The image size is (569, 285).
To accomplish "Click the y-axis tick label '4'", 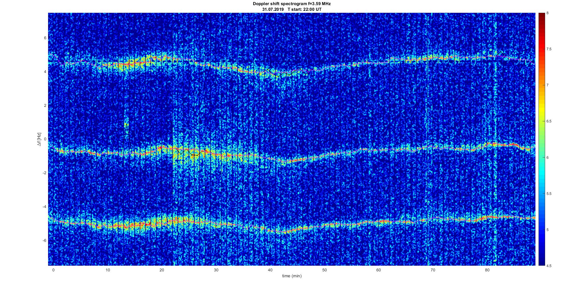I will tap(45, 72).
